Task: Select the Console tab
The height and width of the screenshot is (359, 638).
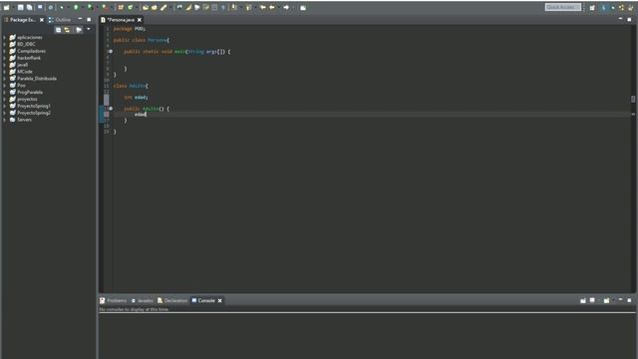Action: [203, 301]
